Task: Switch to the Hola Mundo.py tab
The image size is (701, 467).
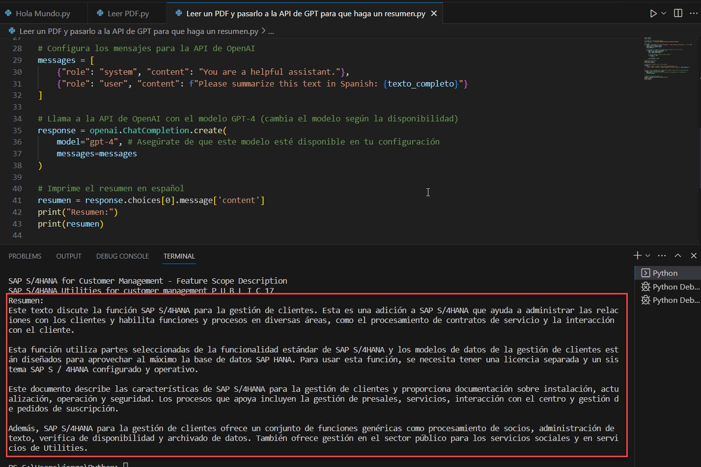Action: (x=43, y=13)
